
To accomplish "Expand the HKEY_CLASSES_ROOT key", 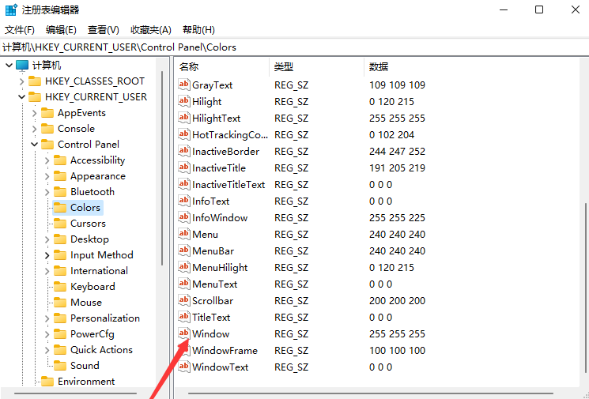I will (21, 81).
